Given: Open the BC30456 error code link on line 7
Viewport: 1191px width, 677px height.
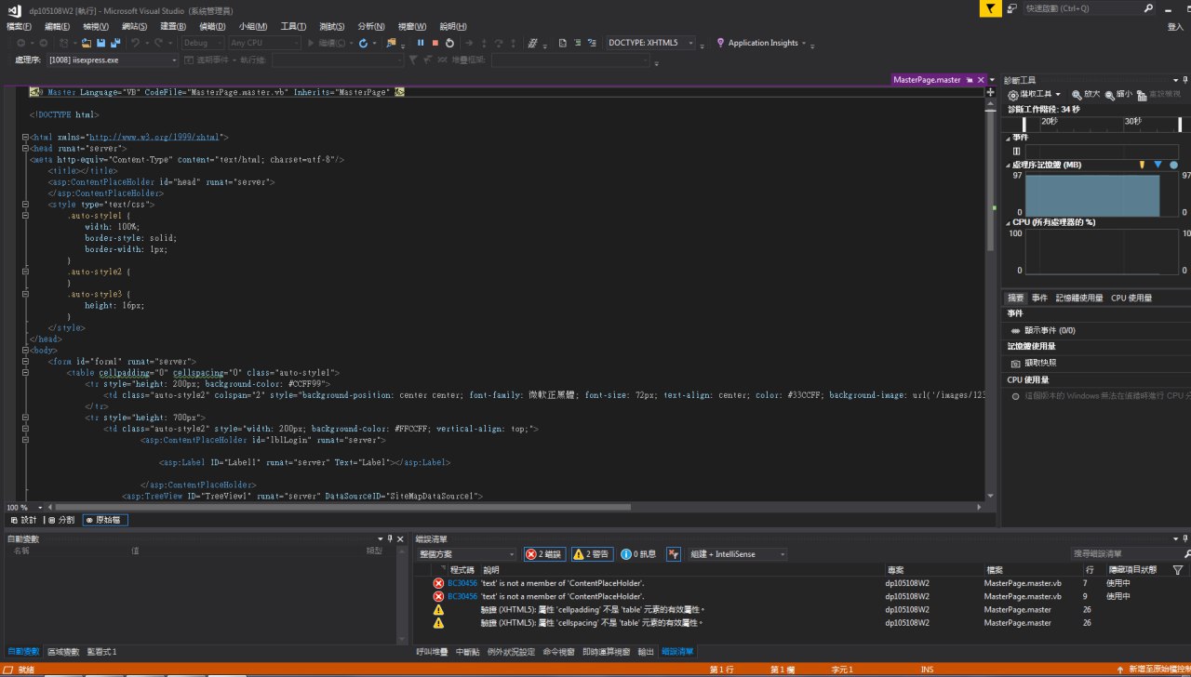Looking at the screenshot, I should (x=462, y=583).
